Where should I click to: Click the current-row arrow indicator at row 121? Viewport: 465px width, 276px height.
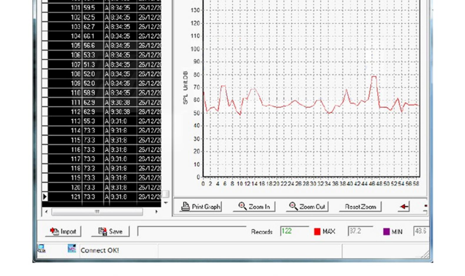coord(45,196)
